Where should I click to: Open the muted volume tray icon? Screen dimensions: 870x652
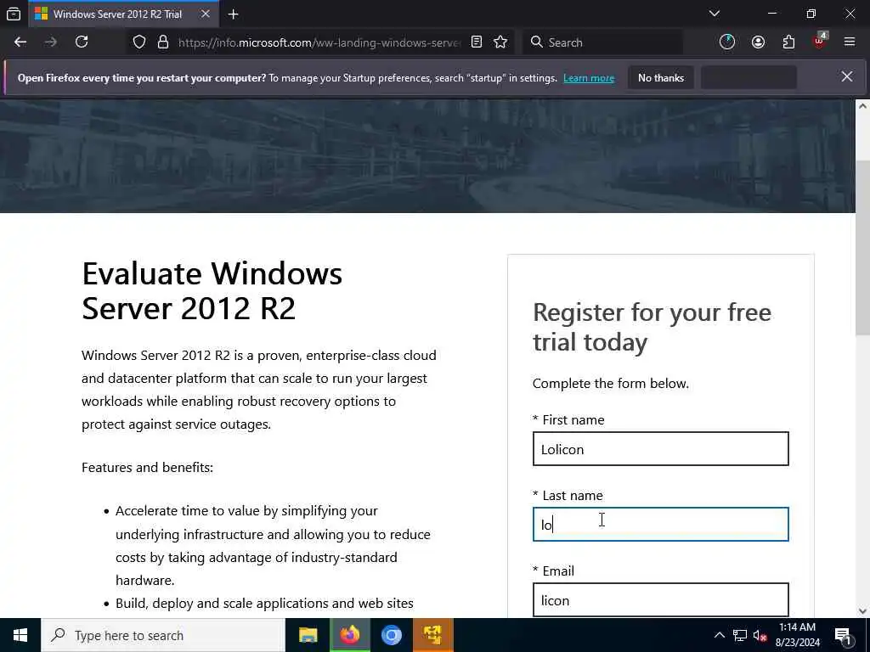click(760, 635)
